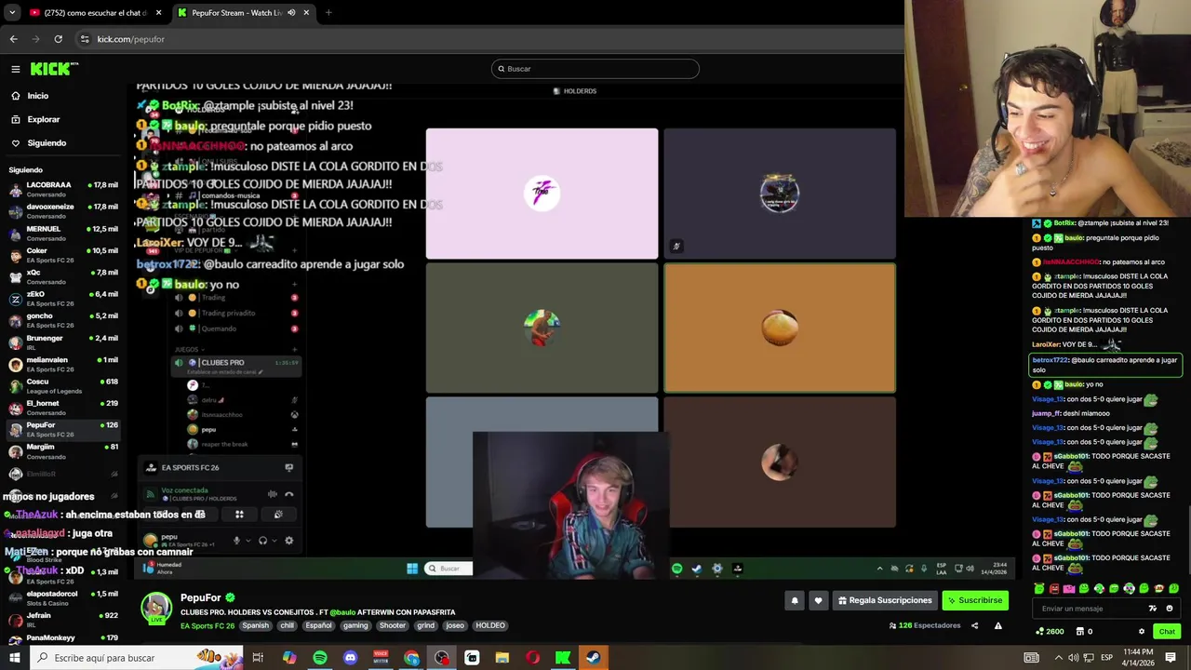The height and width of the screenshot is (670, 1191).
Task: Click the 2600 channel points icon
Action: click(1049, 632)
